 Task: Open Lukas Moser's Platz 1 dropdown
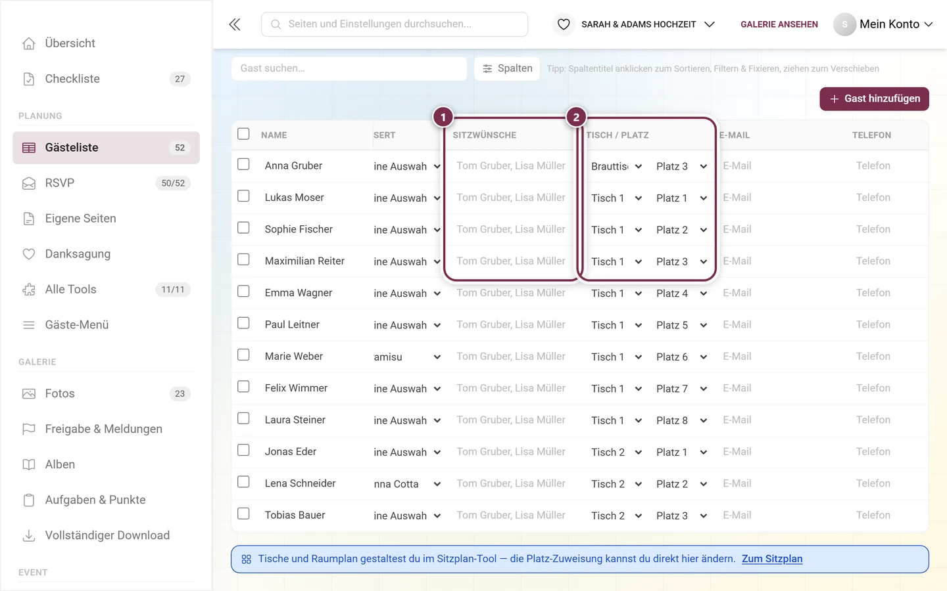pos(681,198)
